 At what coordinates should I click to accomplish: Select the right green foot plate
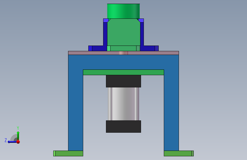(179, 153)
